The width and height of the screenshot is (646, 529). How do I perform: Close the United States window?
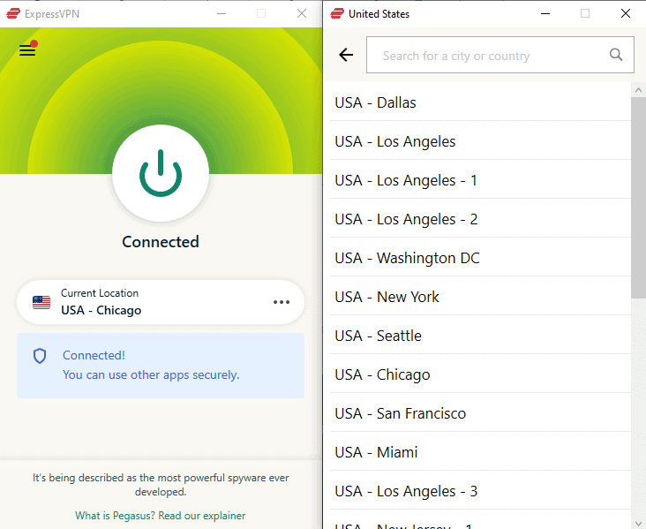[x=626, y=13]
